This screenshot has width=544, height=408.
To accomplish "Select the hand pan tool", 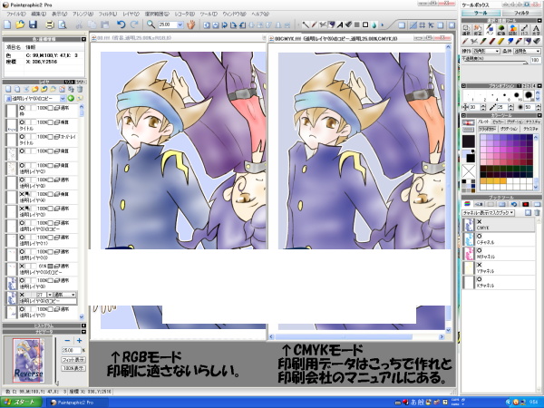I will [x=190, y=24].
